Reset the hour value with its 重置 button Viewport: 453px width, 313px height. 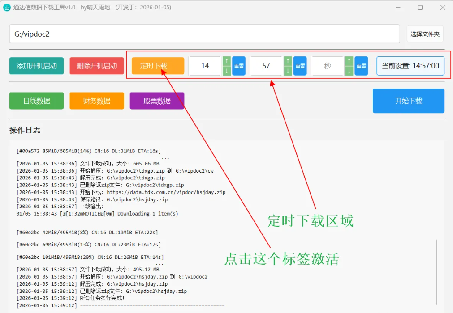238,66
